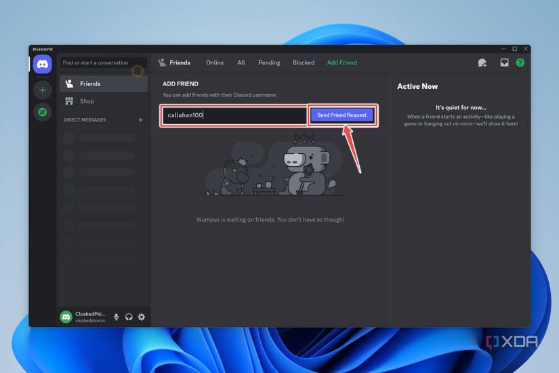Mute the microphone
The image size is (559, 373).
pos(117,317)
